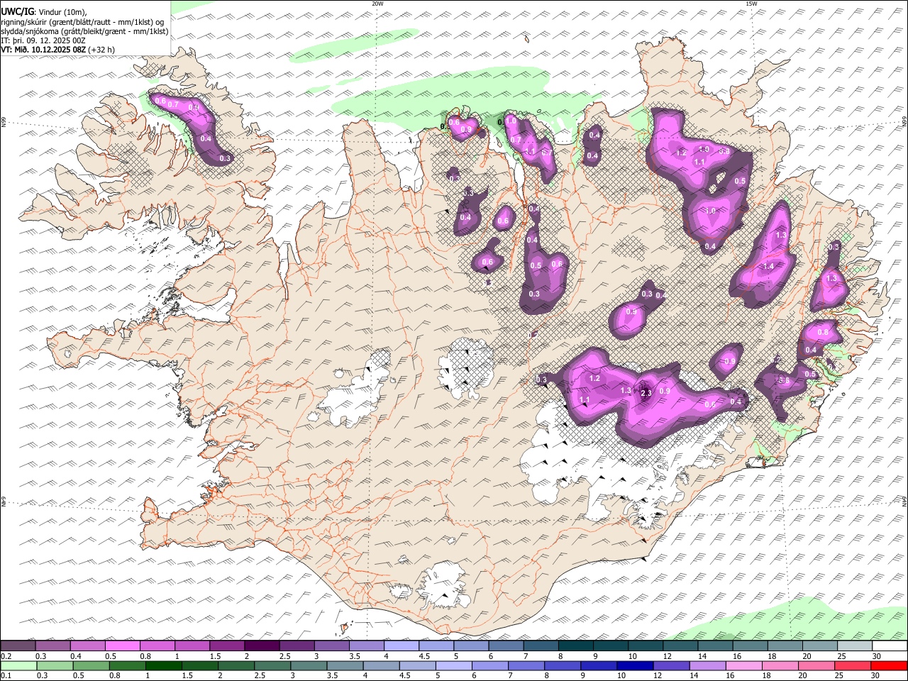Click the '20W' longitude label at the top

click(x=377, y=4)
